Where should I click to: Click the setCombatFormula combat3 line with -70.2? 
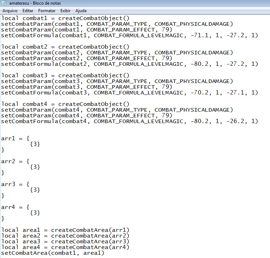coord(129,93)
